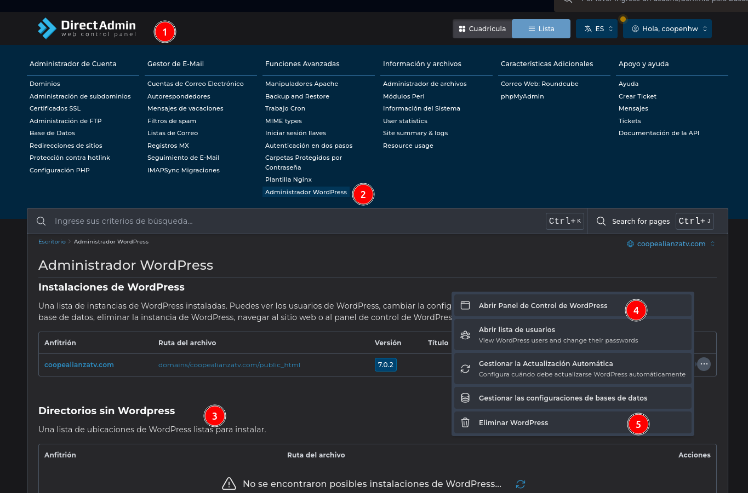Open Site summary & logs

pos(415,133)
